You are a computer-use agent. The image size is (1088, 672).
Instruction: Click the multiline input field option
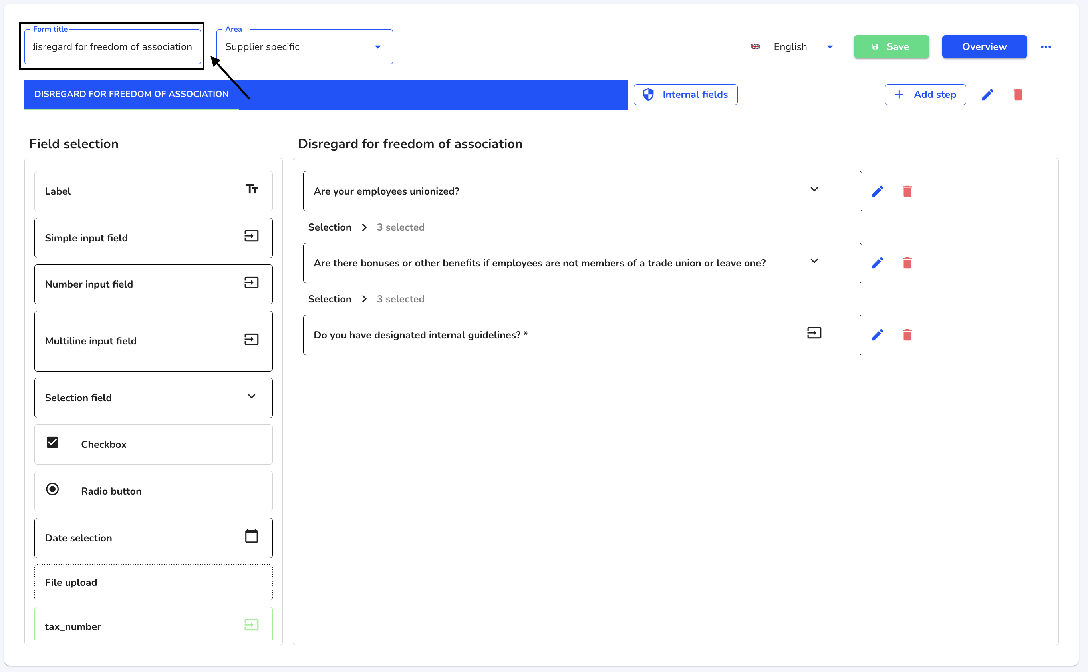click(153, 341)
